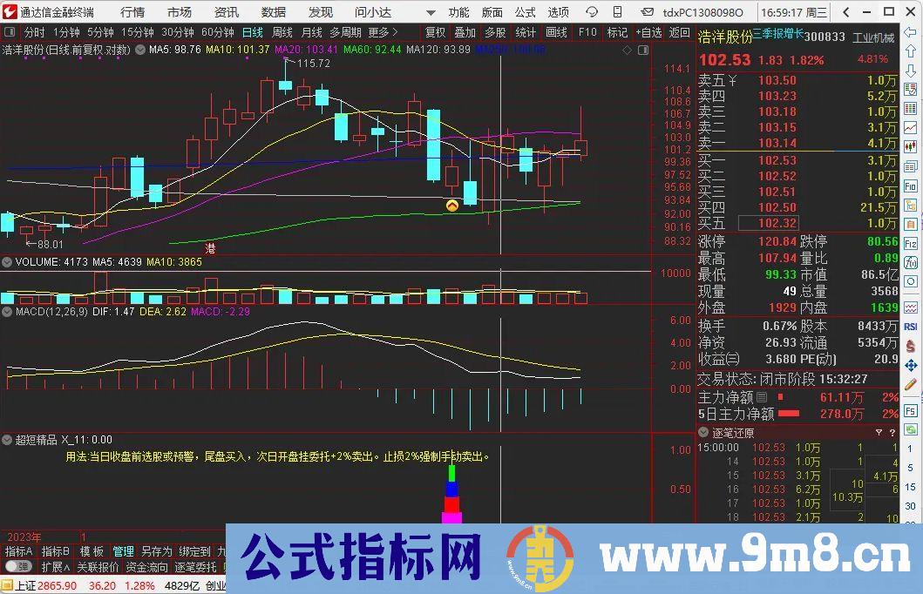This screenshot has height=594, width=923.
Task: Toggle the panel layout icon above price axis
Action: pyautogui.click(x=643, y=50)
